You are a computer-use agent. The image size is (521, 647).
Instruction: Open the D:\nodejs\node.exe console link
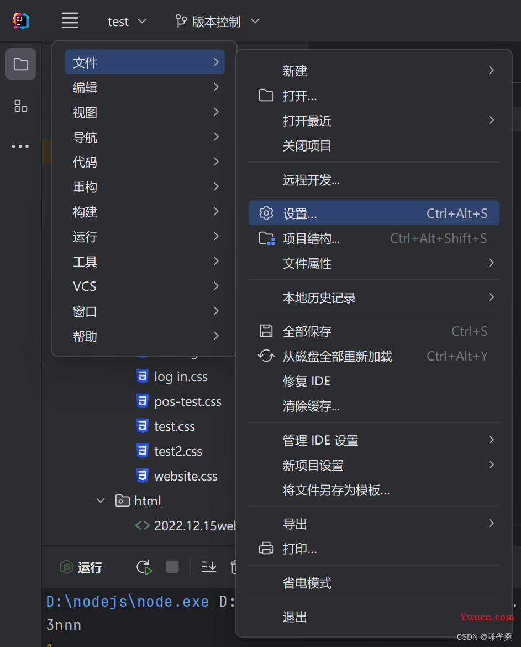tap(128, 602)
